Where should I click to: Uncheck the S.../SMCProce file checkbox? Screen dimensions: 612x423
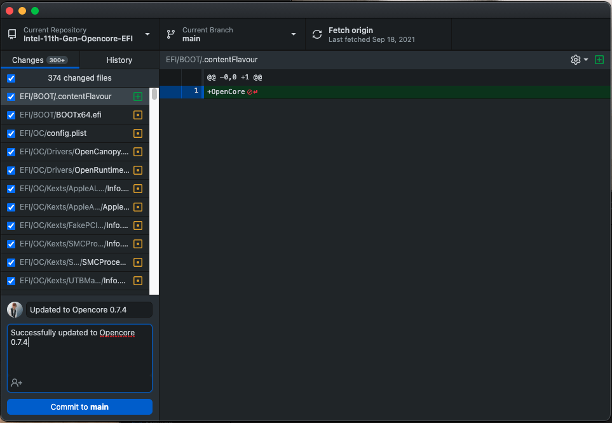(11, 262)
